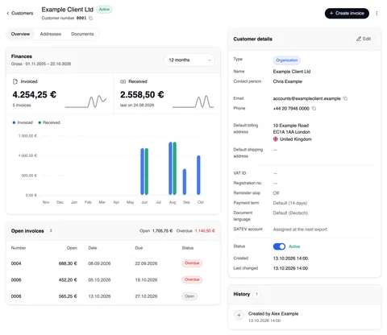Click the Organization type badge

(x=287, y=60)
